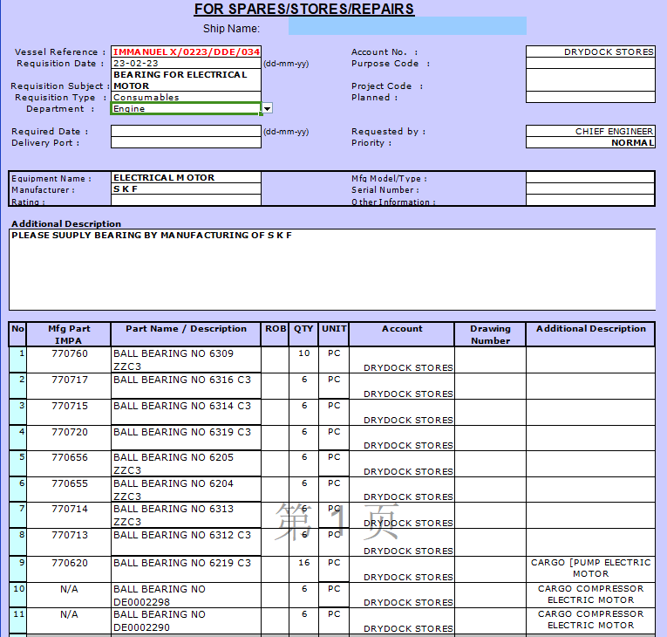This screenshot has width=667, height=637.
Task: Select BALL BEARING NO 6316 C3 cell
Action: point(186,387)
